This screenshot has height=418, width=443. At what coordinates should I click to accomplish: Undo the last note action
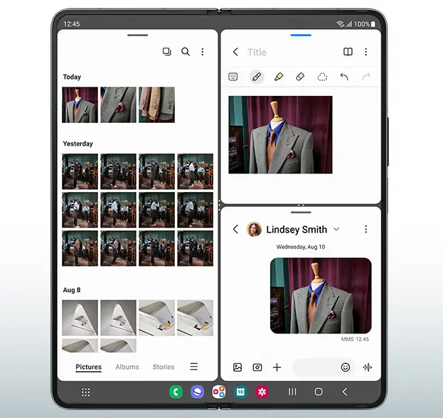[x=344, y=77]
